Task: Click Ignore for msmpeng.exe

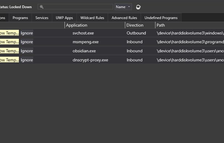Action: (x=27, y=42)
